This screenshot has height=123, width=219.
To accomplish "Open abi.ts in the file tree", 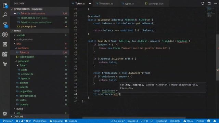I will tap(40, 70).
